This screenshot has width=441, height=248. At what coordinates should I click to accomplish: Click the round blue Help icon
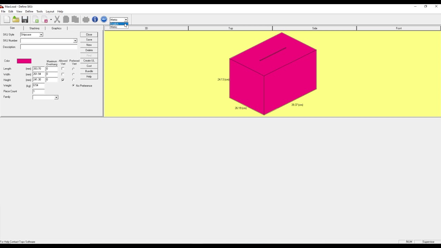104,20
